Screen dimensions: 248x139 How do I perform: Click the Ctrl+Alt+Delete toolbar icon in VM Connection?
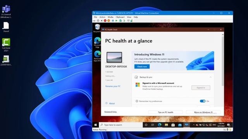pos(94,20)
